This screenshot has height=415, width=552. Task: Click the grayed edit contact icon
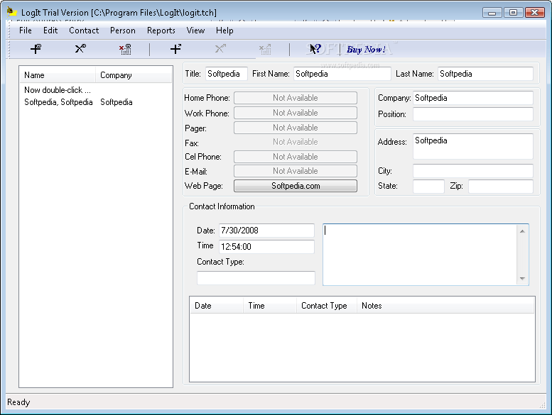tap(220, 48)
